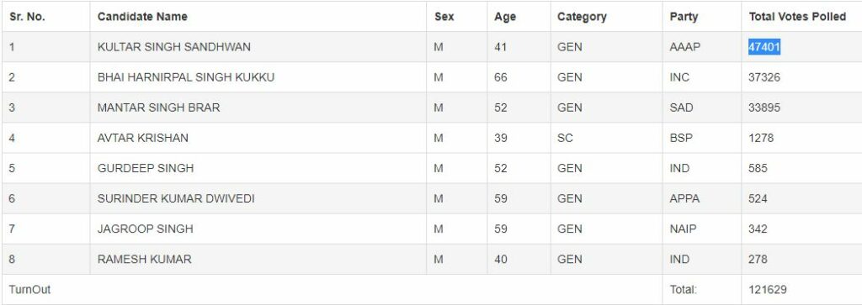The width and height of the screenshot is (862, 305).
Task: Click the Total Votes Polled column header
Action: coord(797,17)
